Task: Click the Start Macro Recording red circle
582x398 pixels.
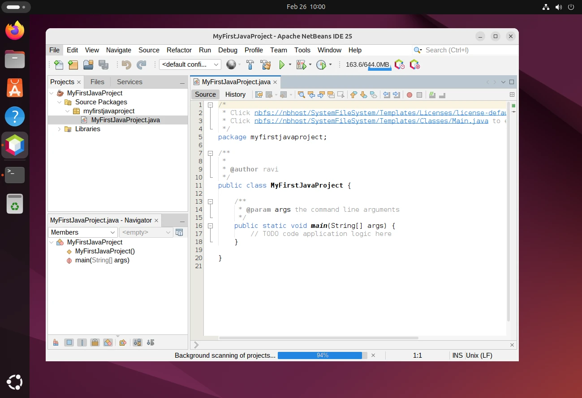Action: tap(410, 95)
